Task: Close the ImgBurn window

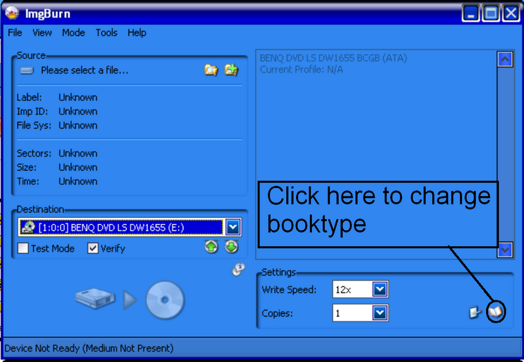Action: (511, 13)
